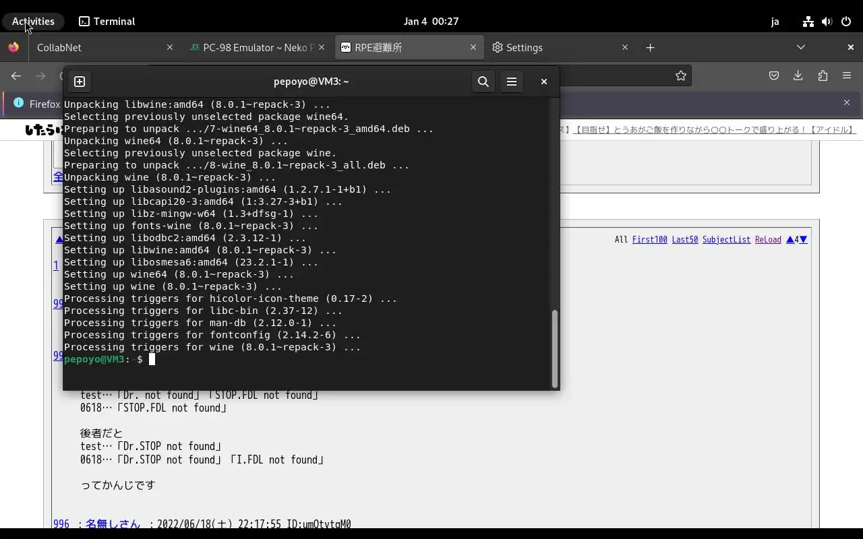Open Terminal hamburger menu

pyautogui.click(x=512, y=82)
